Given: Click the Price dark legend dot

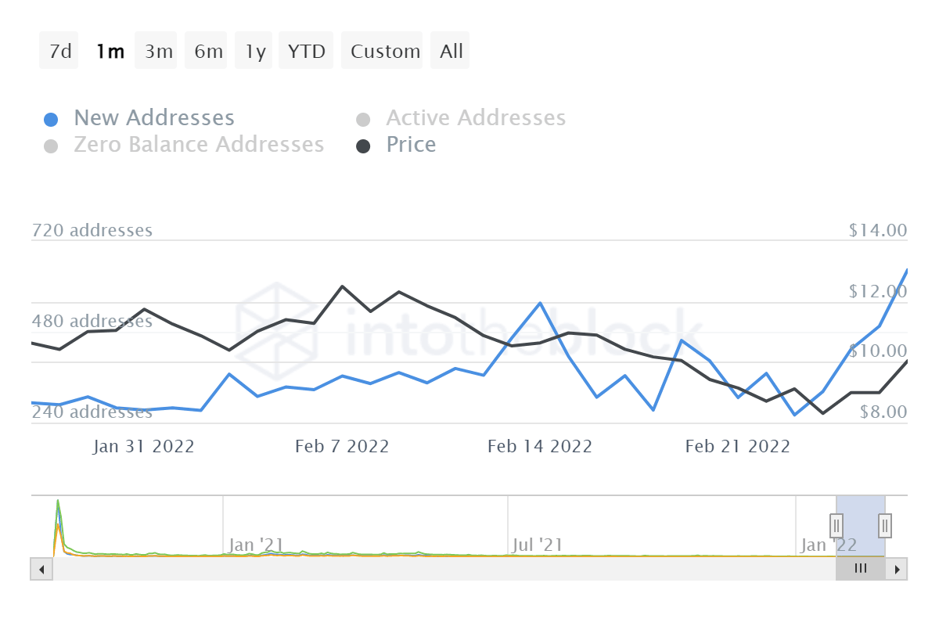Looking at the screenshot, I should point(362,146).
